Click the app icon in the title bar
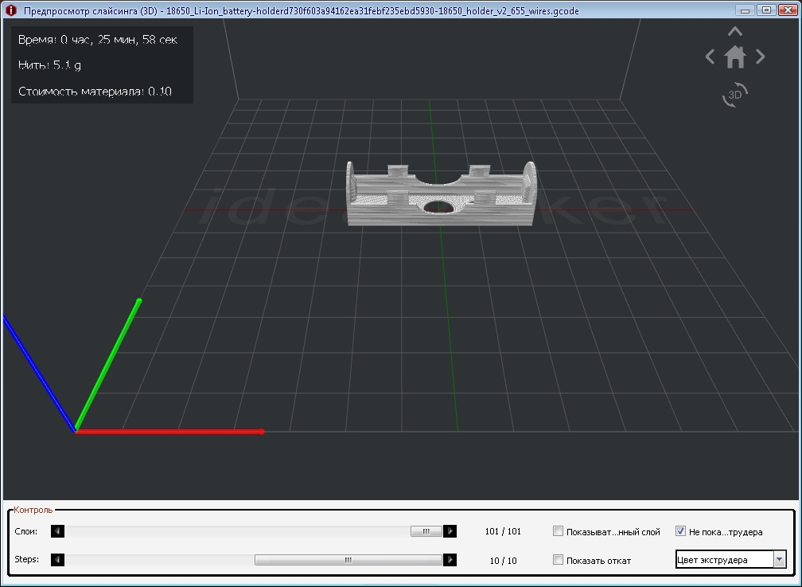This screenshot has width=802, height=587. click(10, 11)
